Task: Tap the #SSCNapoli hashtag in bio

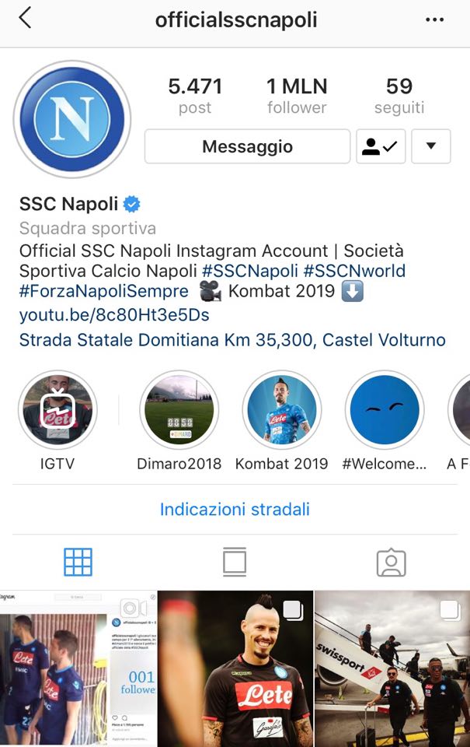Action: click(x=249, y=271)
